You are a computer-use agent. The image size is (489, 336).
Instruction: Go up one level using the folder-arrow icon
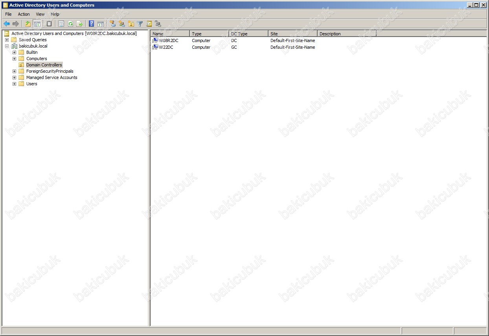28,24
